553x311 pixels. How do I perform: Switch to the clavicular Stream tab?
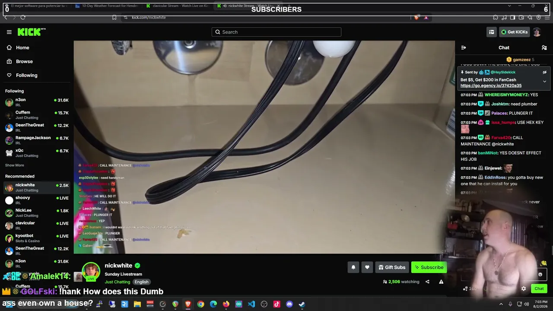[x=178, y=6]
